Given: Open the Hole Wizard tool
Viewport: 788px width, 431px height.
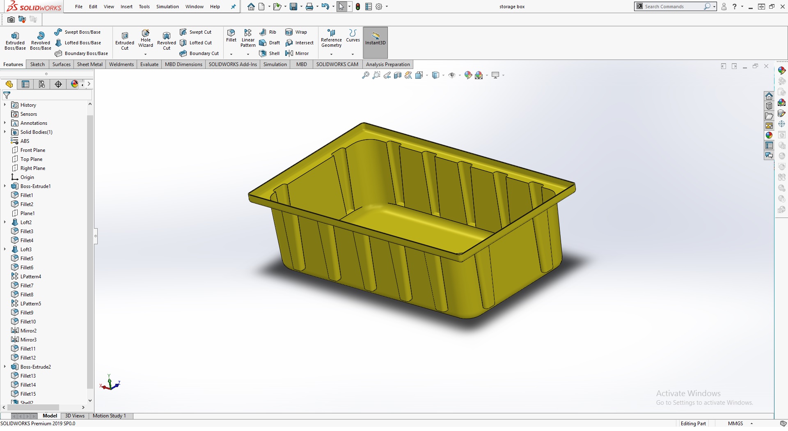Looking at the screenshot, I should (145, 38).
